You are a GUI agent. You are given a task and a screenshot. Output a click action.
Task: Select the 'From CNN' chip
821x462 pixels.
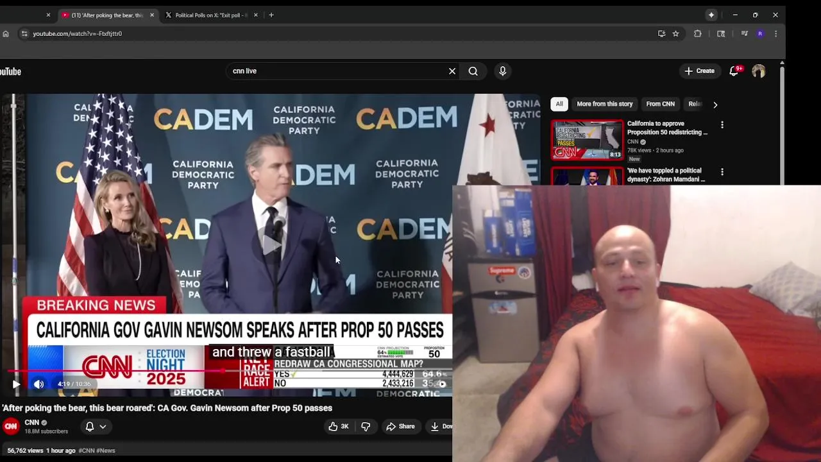click(661, 104)
